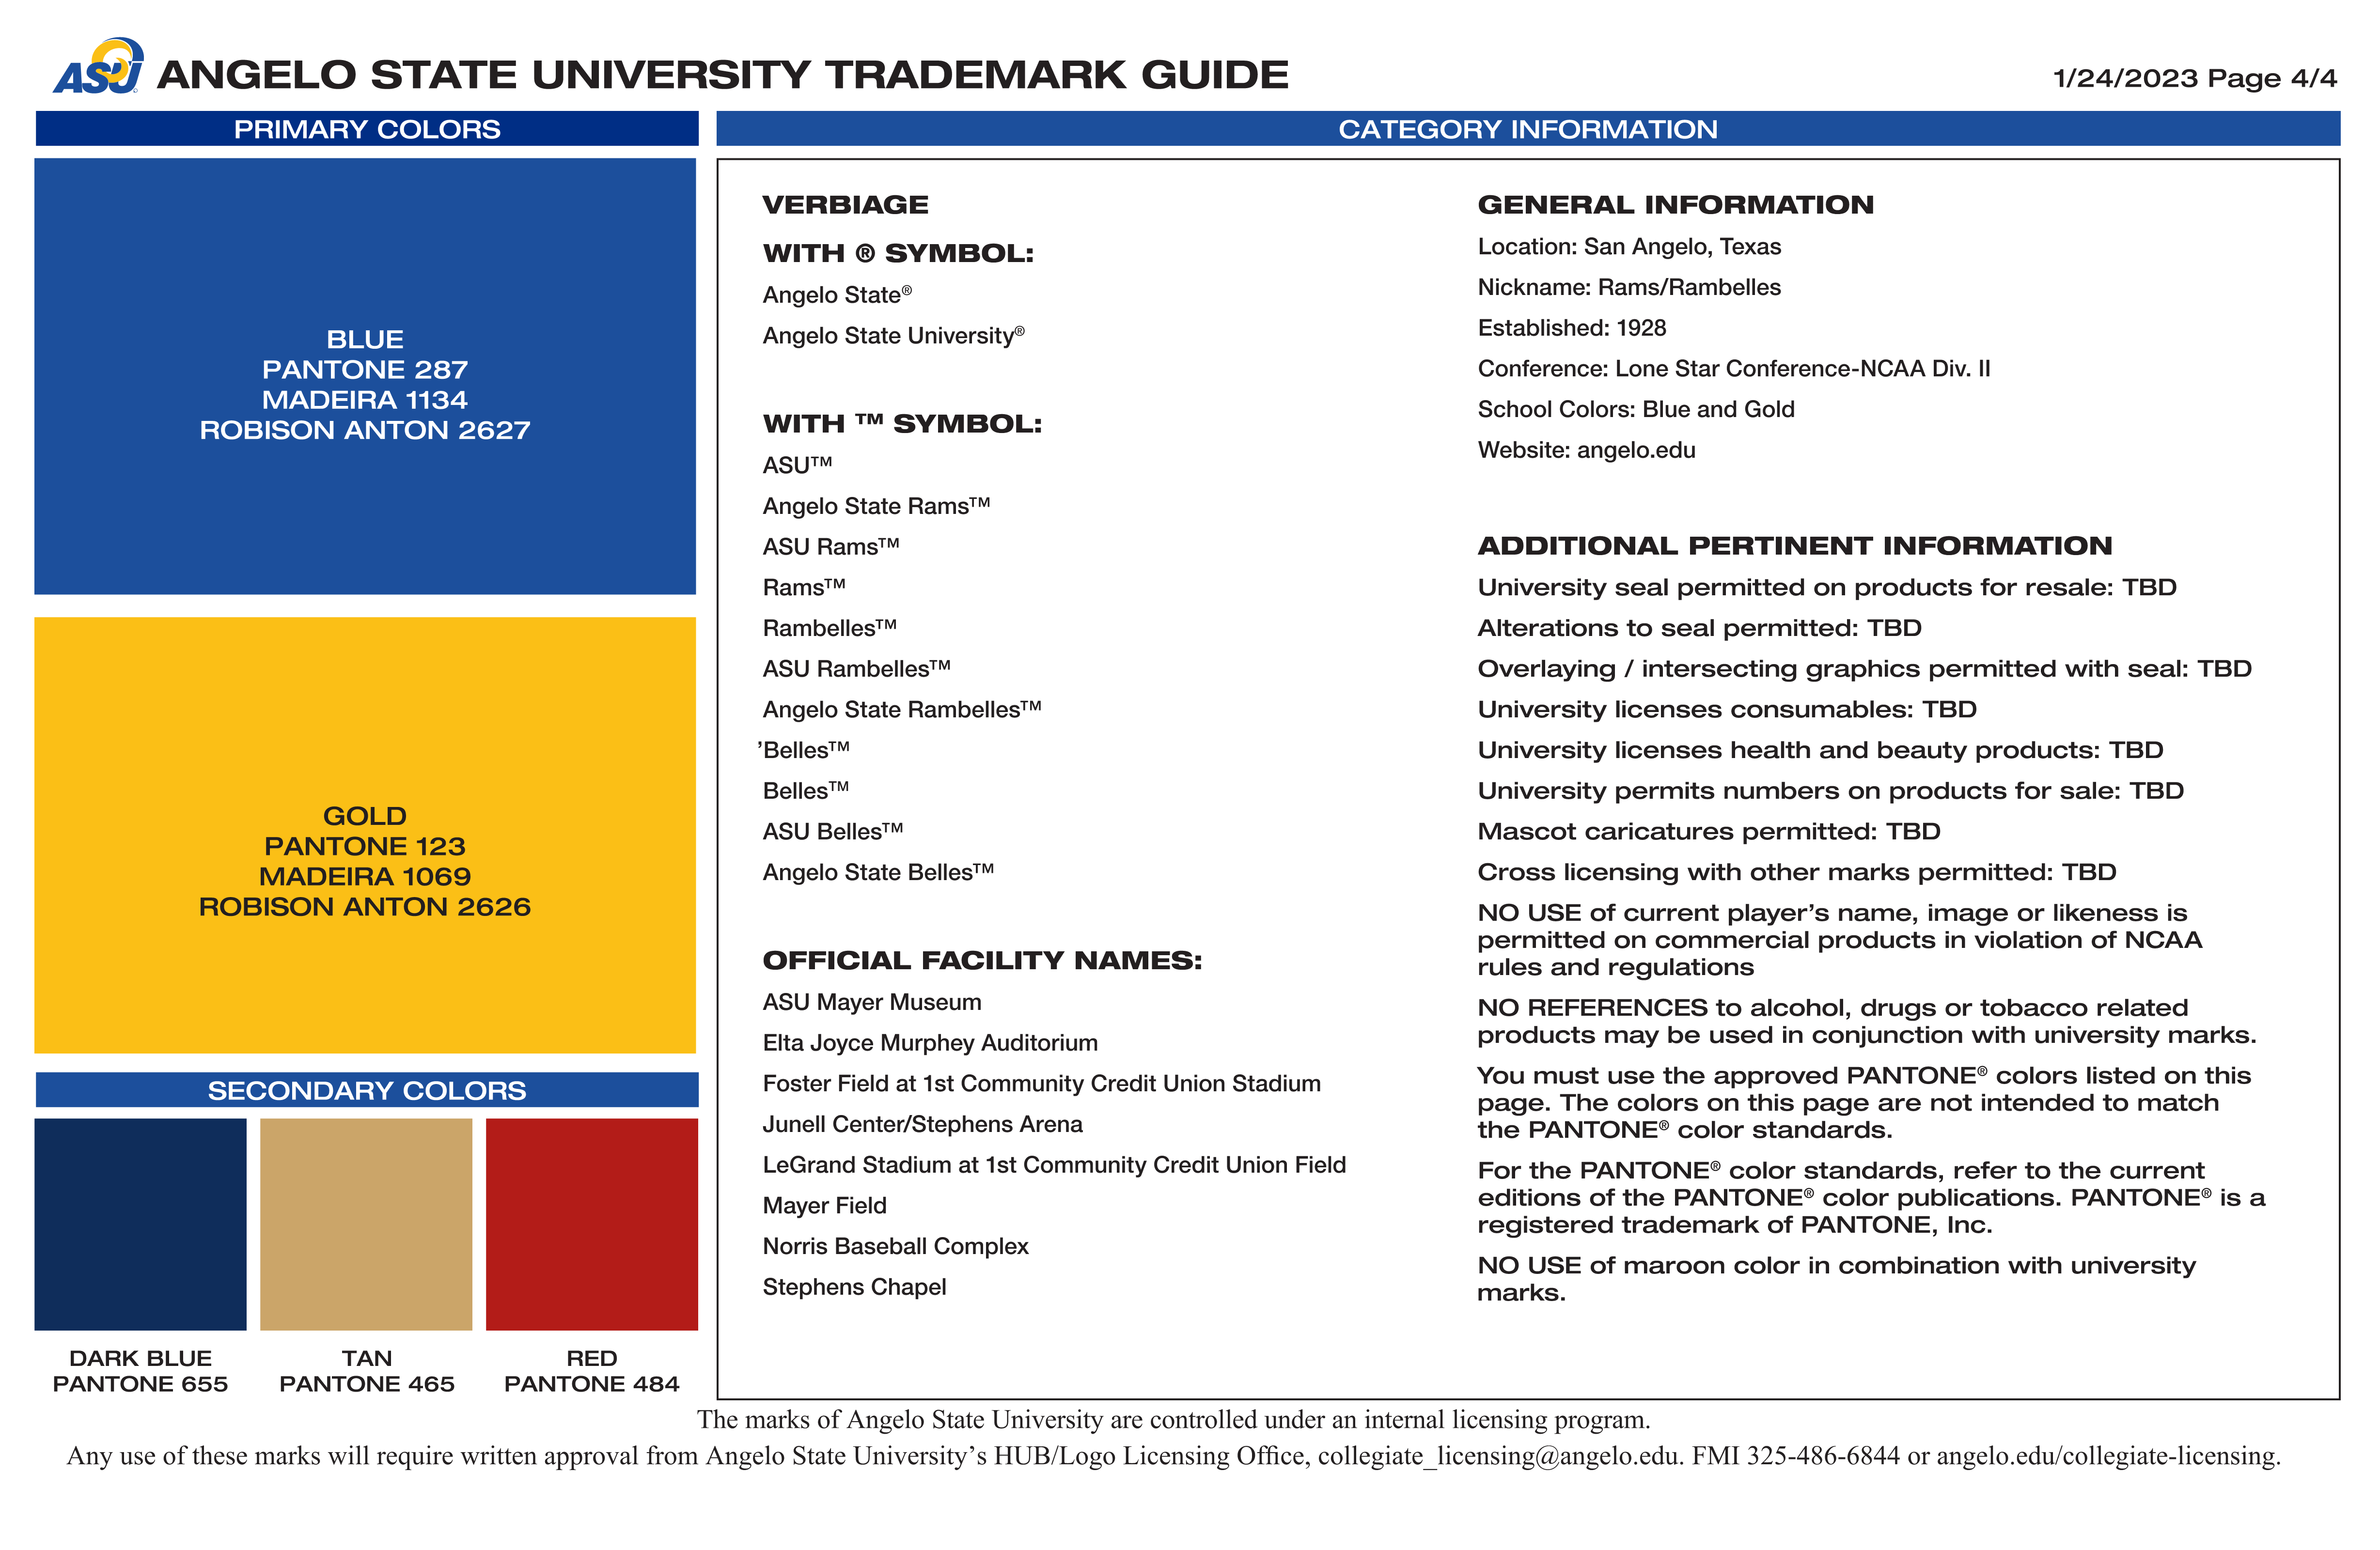Click 'NO USE of maroon color' paragraph

(x=1837, y=1279)
